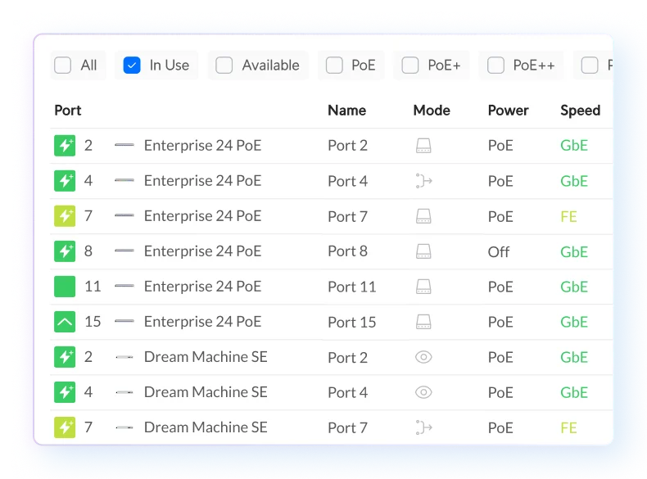Click the green PoE status icon for Enterprise port 2
The height and width of the screenshot is (479, 647).
click(x=65, y=146)
